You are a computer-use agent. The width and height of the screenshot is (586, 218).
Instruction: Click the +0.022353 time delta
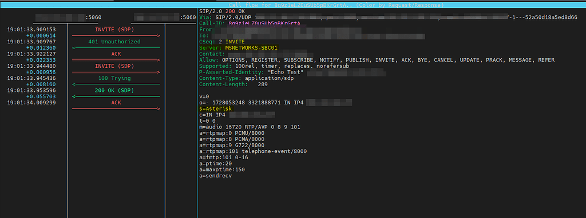click(x=41, y=60)
